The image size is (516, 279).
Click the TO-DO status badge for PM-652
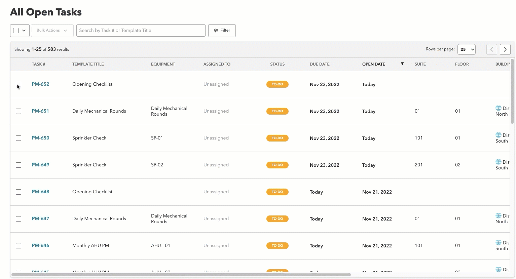tap(277, 84)
